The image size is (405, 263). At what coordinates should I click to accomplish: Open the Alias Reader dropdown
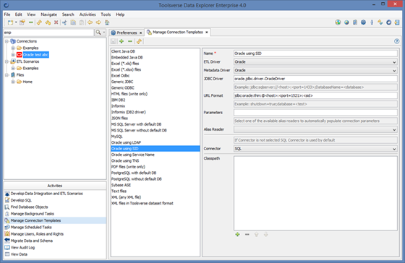coord(394,129)
